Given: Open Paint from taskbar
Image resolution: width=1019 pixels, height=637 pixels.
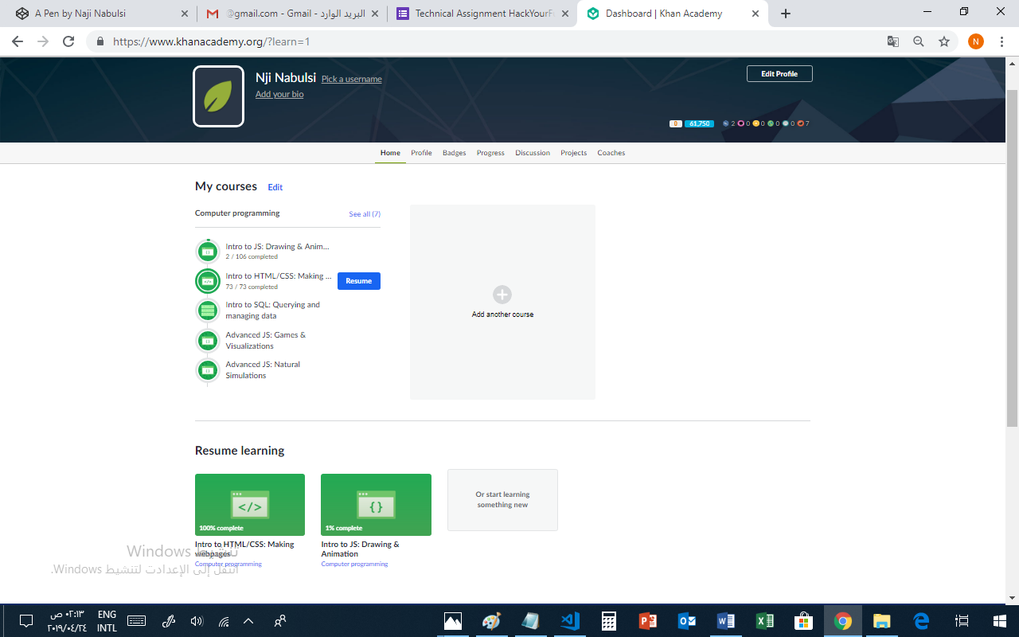Looking at the screenshot, I should point(492,621).
